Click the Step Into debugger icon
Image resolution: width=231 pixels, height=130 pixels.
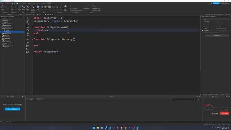(54, 7)
